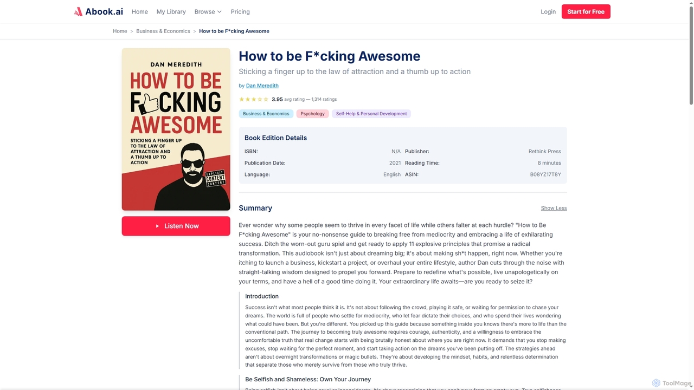Image resolution: width=694 pixels, height=390 pixels.
Task: Click the Language value English
Action: click(x=392, y=174)
